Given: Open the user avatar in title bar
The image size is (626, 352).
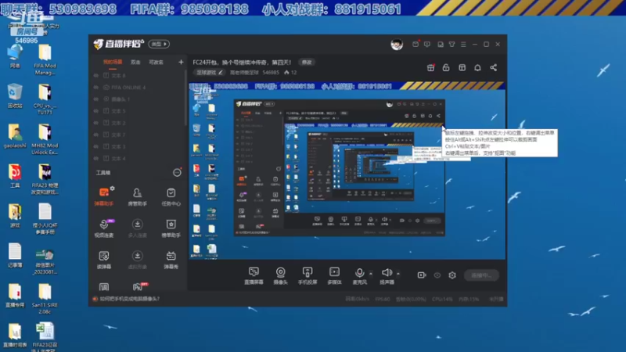Looking at the screenshot, I should 397,45.
